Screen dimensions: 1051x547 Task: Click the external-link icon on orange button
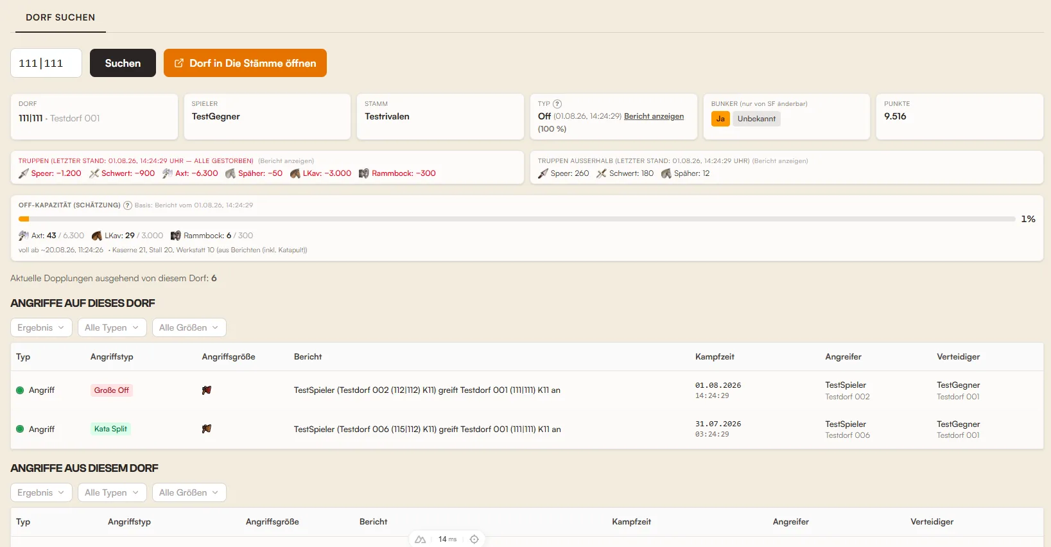click(179, 63)
